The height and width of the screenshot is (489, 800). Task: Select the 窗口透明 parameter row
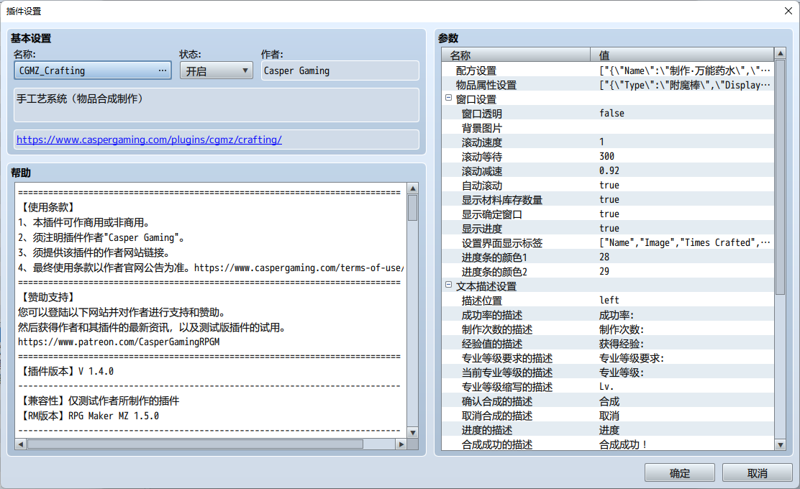pyautogui.click(x=608, y=113)
